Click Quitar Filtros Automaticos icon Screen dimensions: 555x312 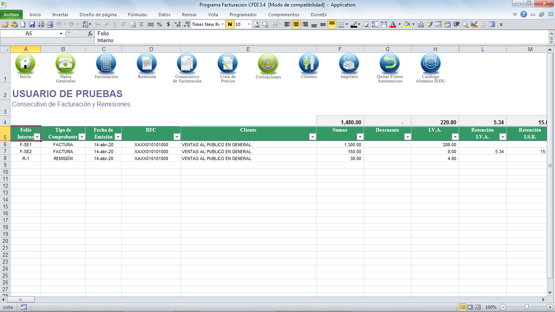[390, 64]
